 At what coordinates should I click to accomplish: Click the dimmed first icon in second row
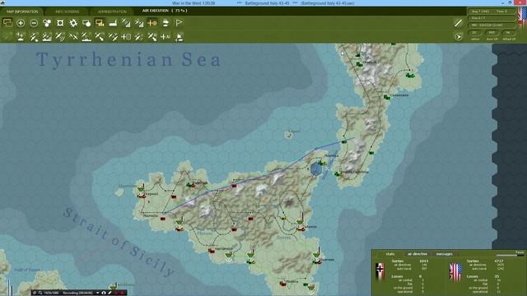click(7, 36)
